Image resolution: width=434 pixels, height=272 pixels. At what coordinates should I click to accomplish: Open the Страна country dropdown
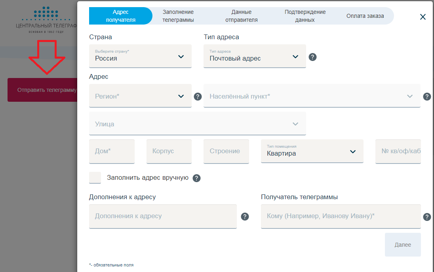pos(140,56)
